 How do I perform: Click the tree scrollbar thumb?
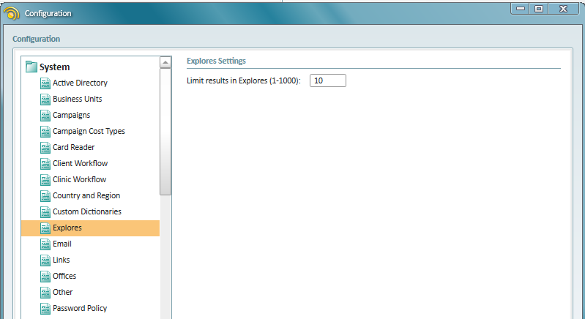(165, 132)
